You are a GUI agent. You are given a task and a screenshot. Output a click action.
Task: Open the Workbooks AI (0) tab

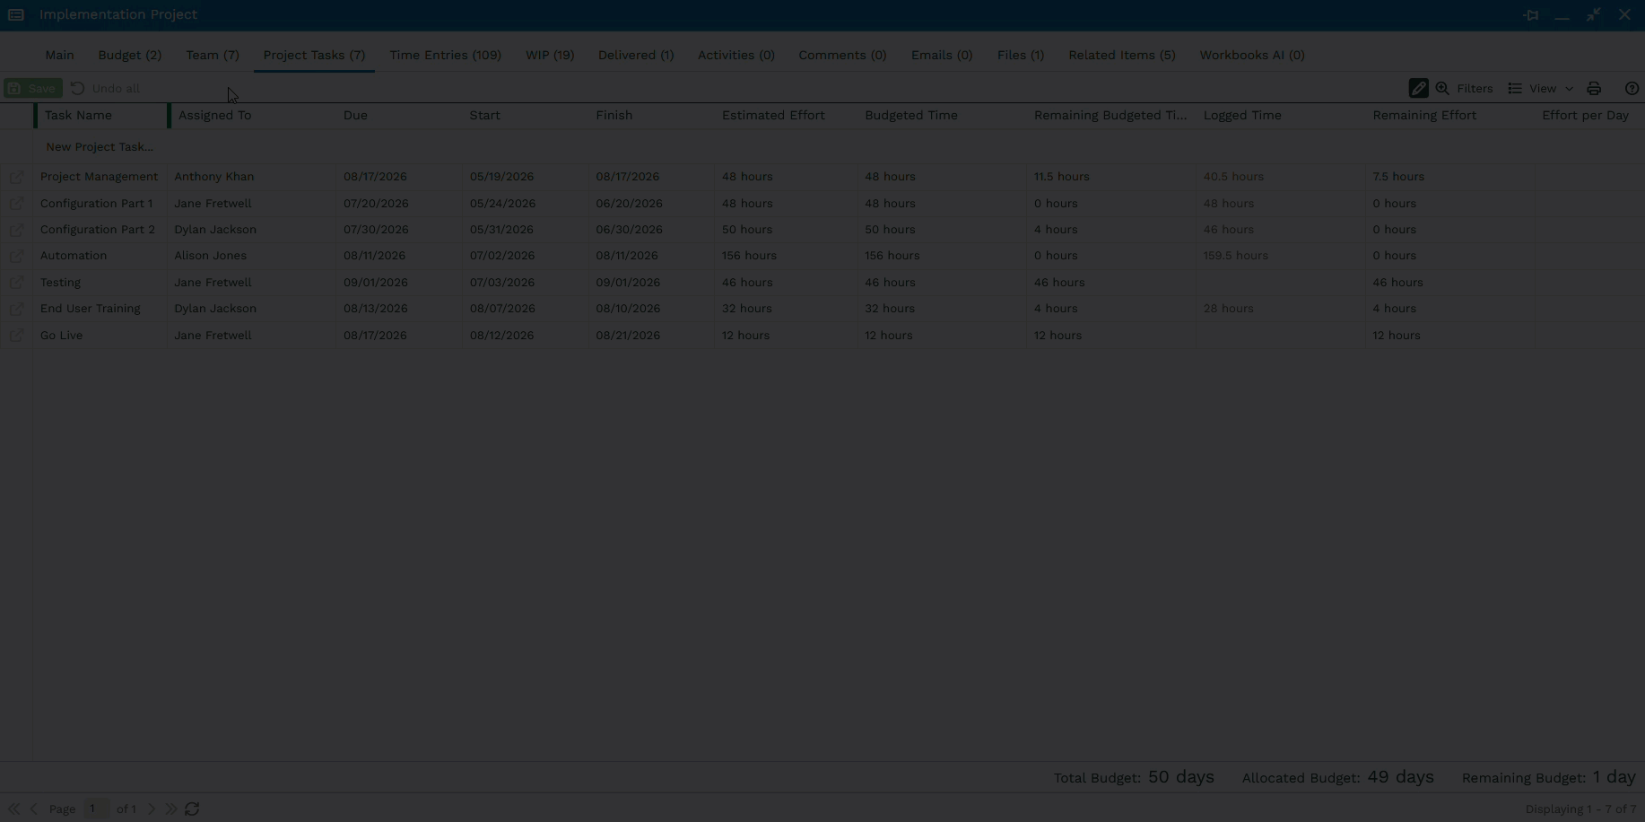tap(1252, 55)
